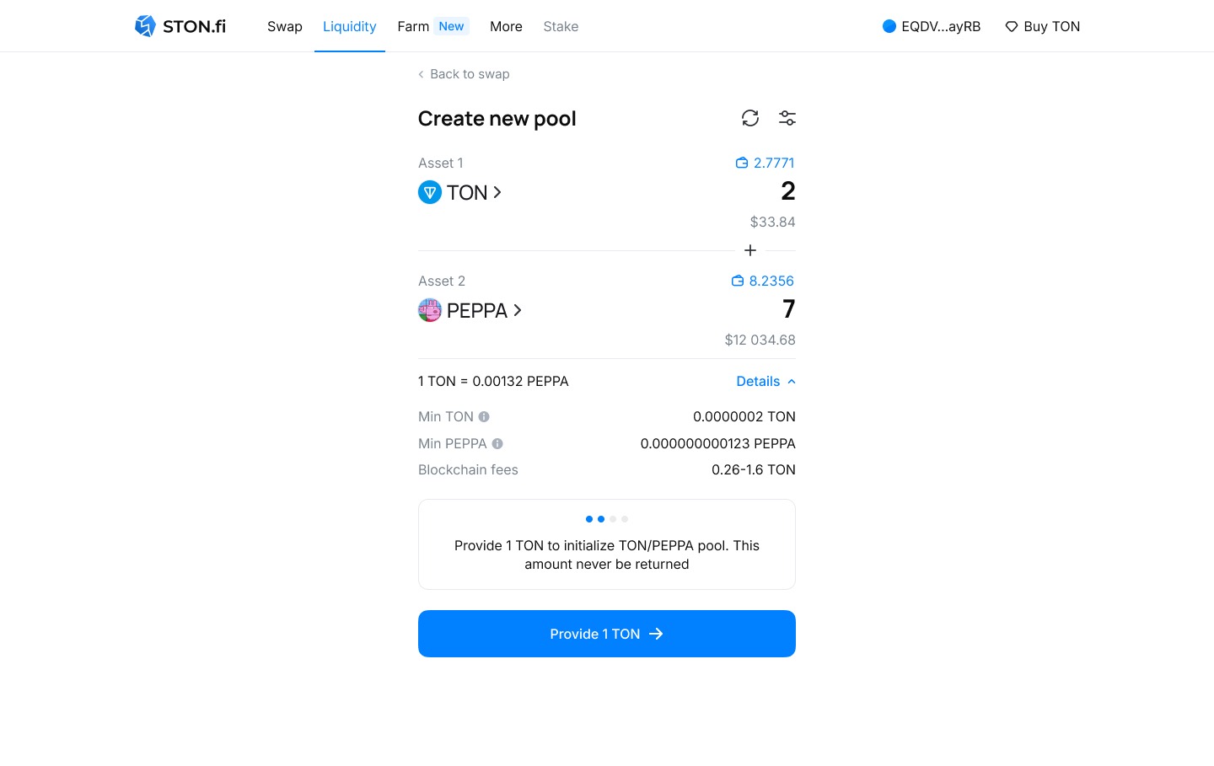Click the TON wallet balance 2.7771
1214x766 pixels.
point(765,163)
